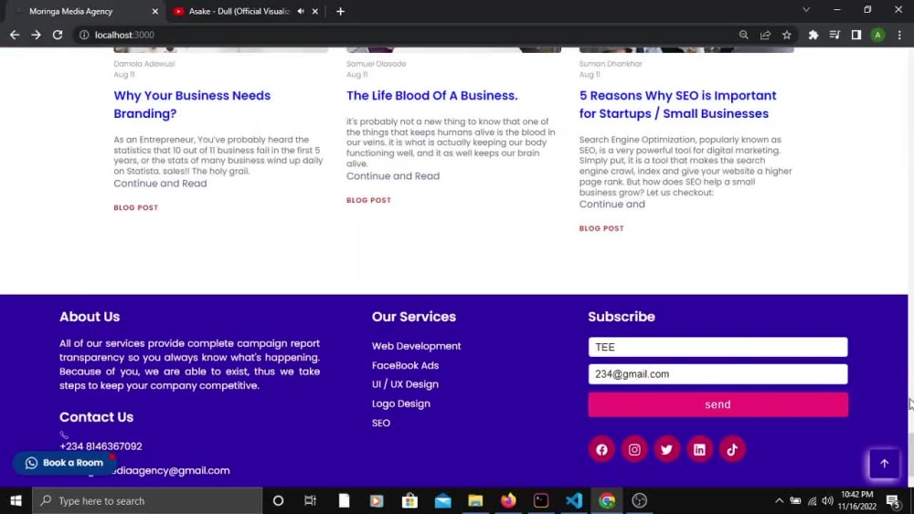Open the Twitter social icon in footer
This screenshot has width=914, height=514.
pos(667,449)
